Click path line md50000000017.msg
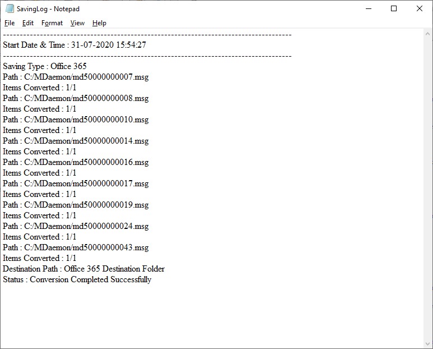Viewport: 433px width, 349px height. pyautogui.click(x=76, y=183)
